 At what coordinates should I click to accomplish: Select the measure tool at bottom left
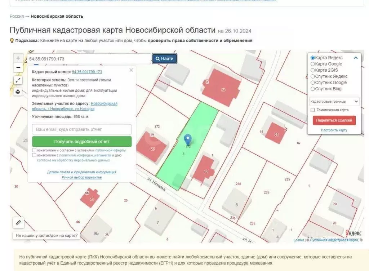[18, 222]
